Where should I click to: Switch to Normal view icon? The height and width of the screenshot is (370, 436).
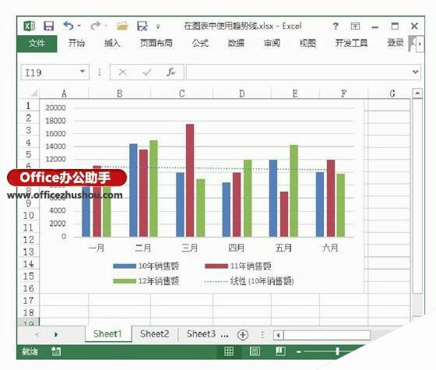click(229, 351)
